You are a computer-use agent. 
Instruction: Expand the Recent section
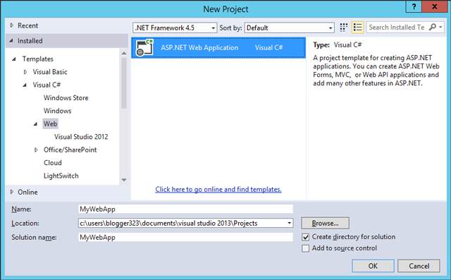coord(12,25)
